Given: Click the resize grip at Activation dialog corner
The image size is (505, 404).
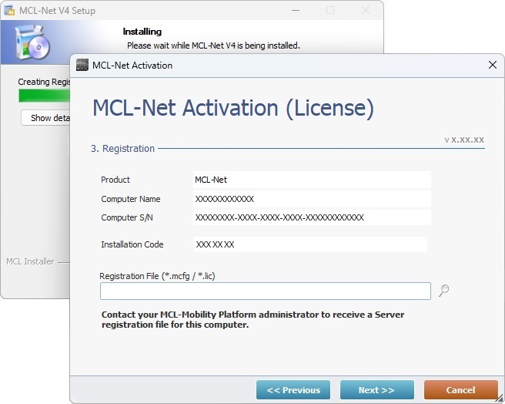Looking at the screenshot, I should click(x=499, y=399).
